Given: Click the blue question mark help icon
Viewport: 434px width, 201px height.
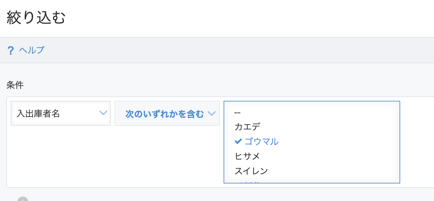Looking at the screenshot, I should 11,50.
